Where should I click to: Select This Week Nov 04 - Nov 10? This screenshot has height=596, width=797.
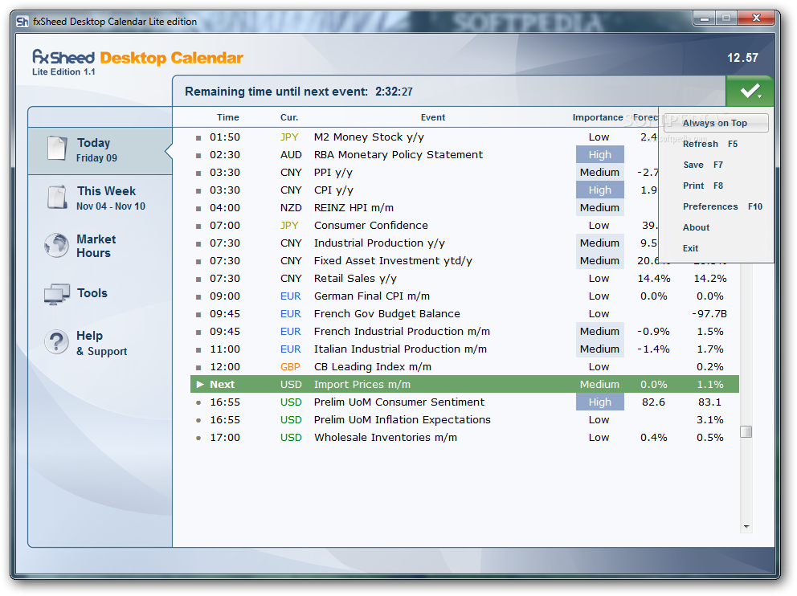coord(100,198)
